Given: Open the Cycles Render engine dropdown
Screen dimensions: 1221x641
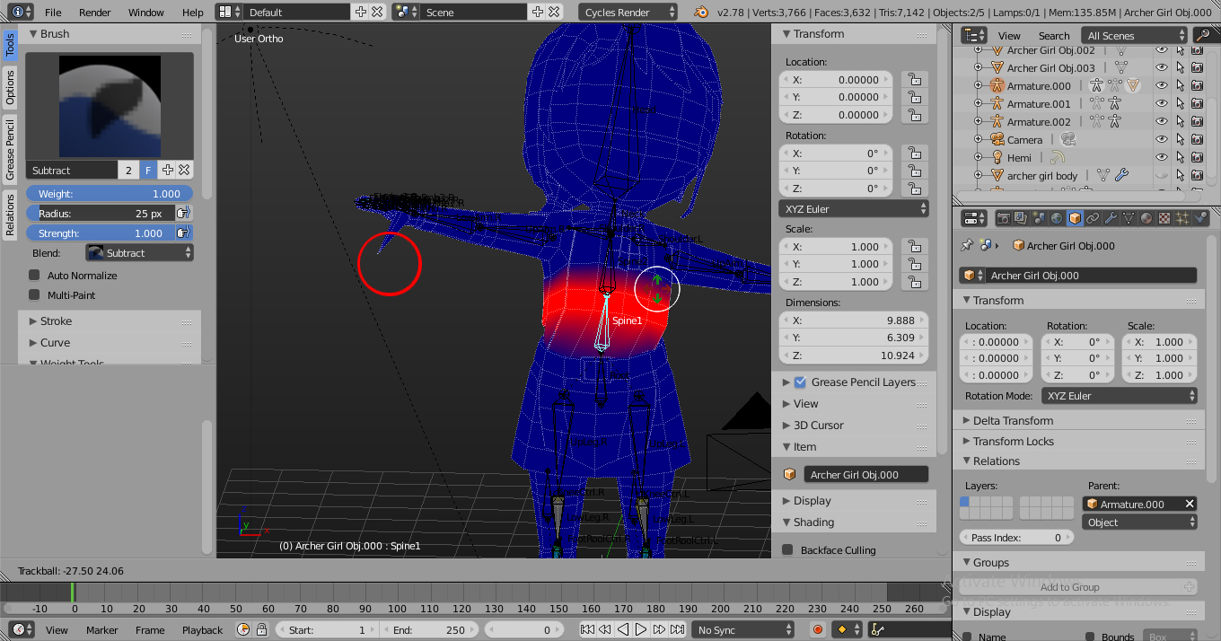Looking at the screenshot, I should pos(628,13).
